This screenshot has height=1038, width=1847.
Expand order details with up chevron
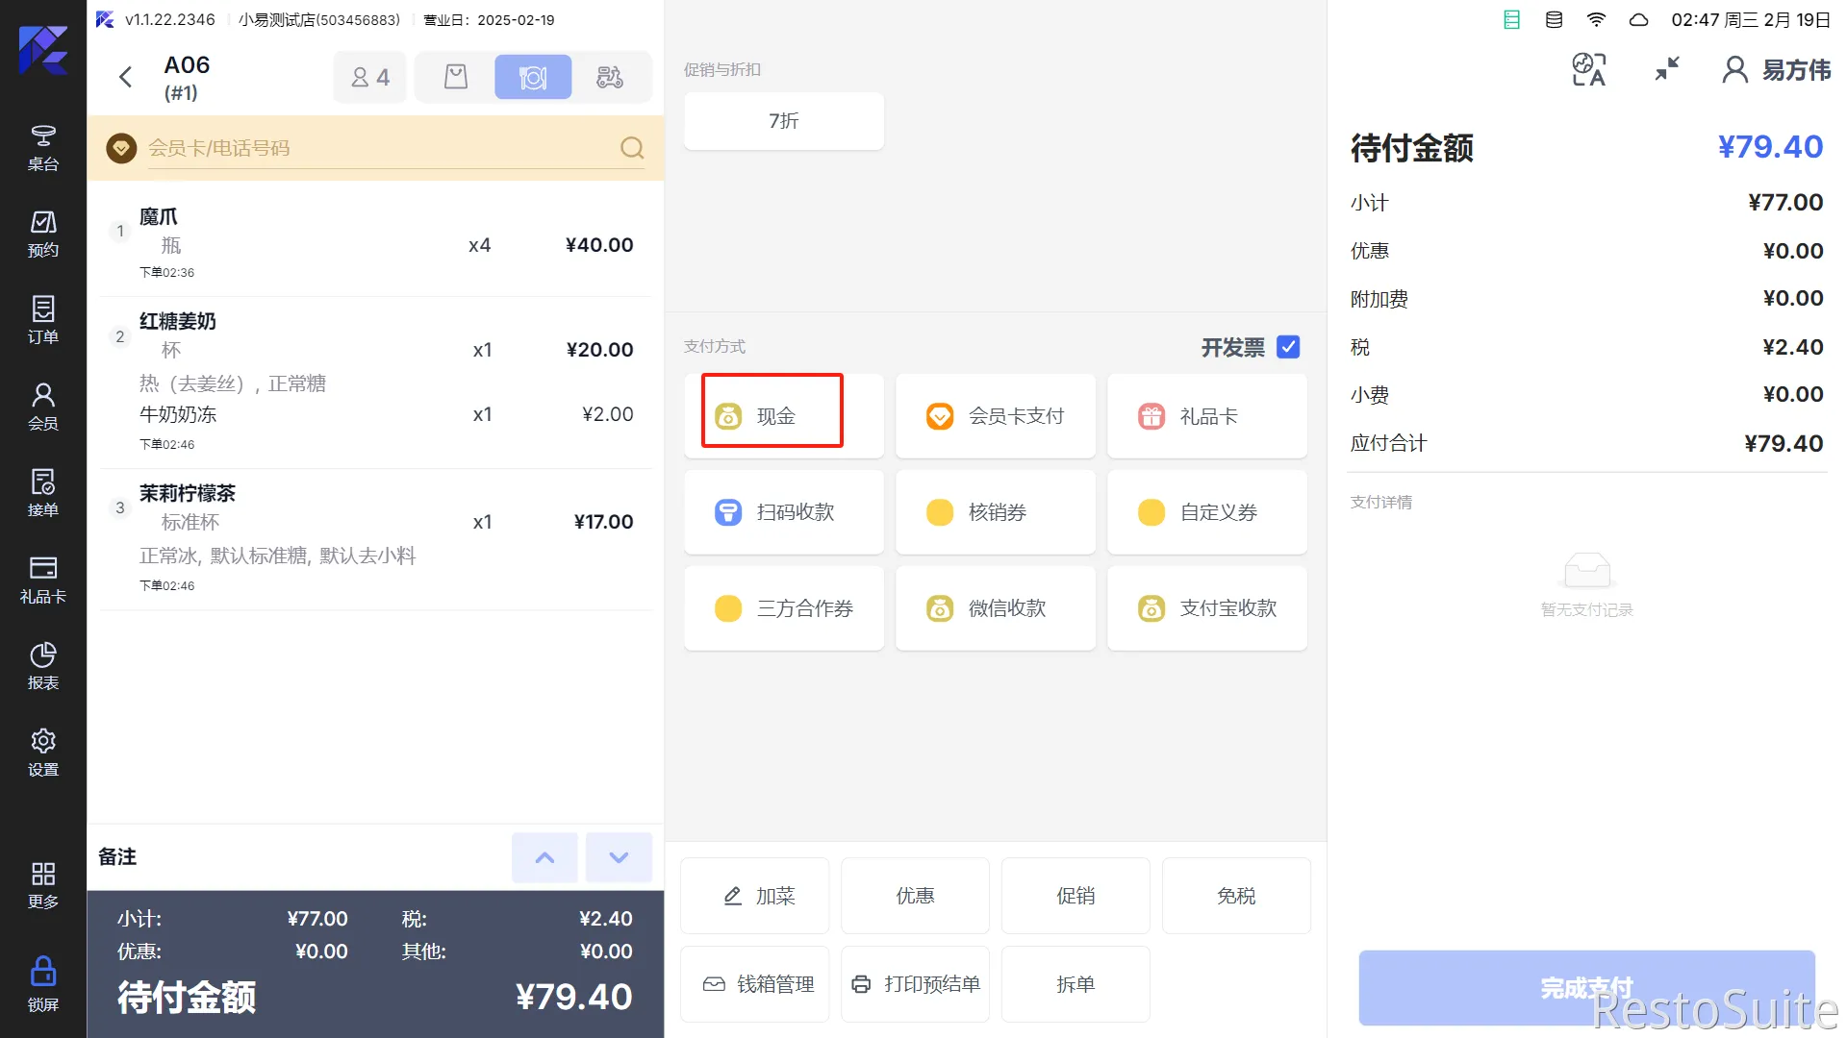pos(544,857)
